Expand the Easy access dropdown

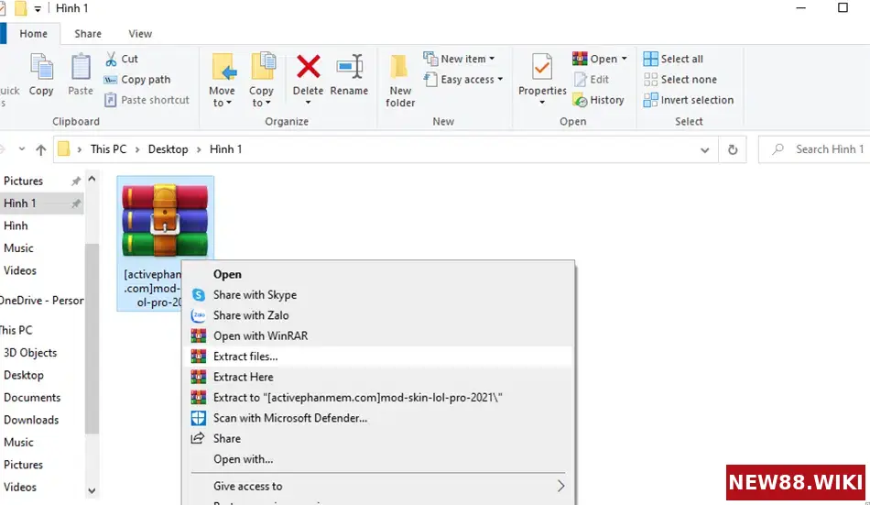463,80
